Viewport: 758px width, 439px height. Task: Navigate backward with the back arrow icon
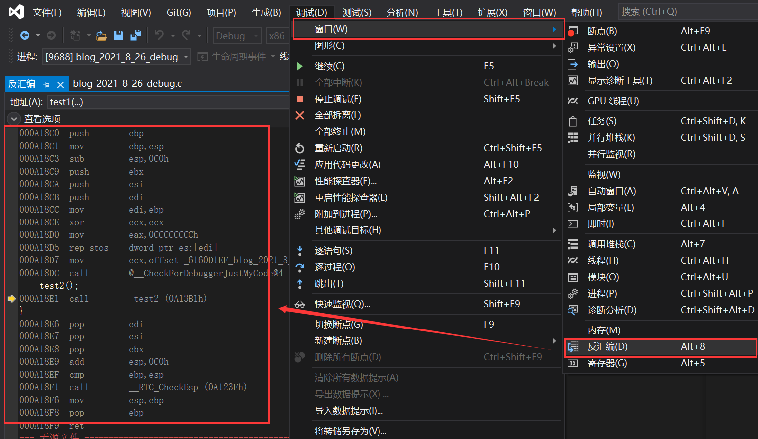tap(24, 35)
